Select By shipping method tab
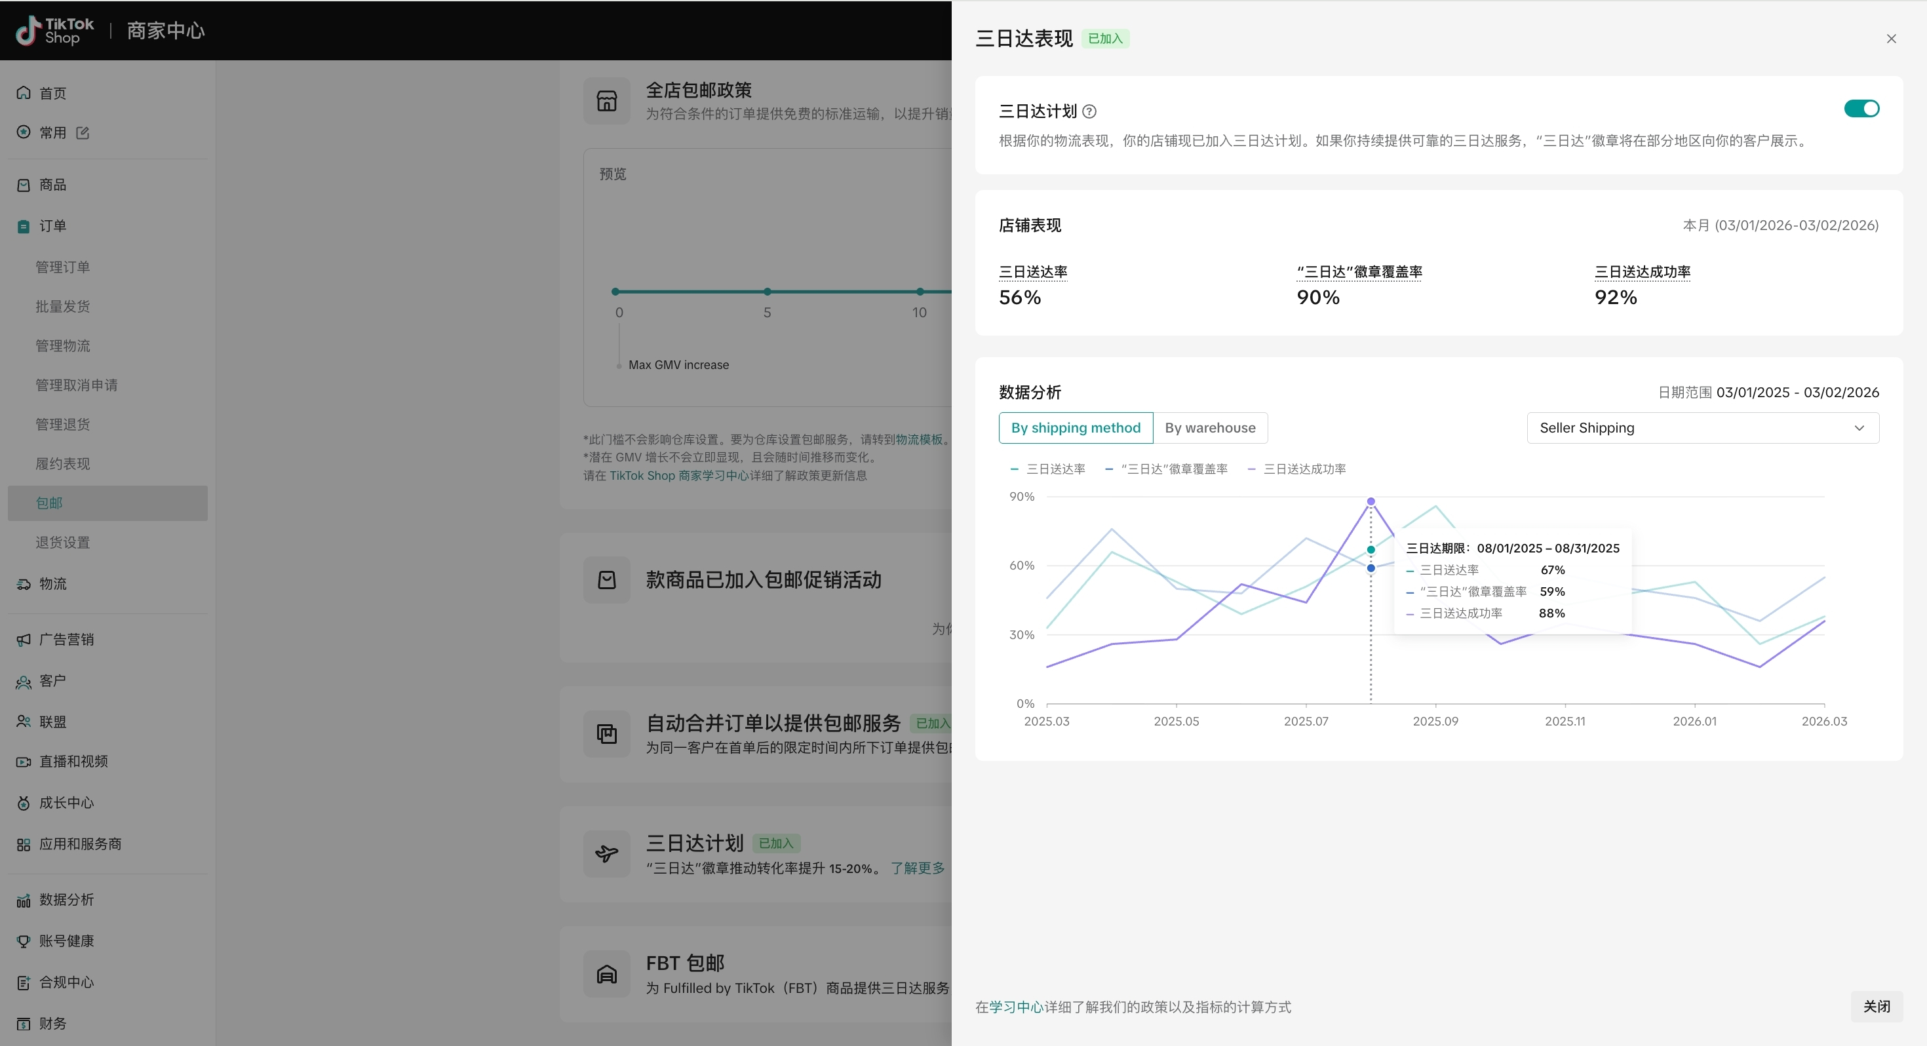 pyautogui.click(x=1075, y=428)
